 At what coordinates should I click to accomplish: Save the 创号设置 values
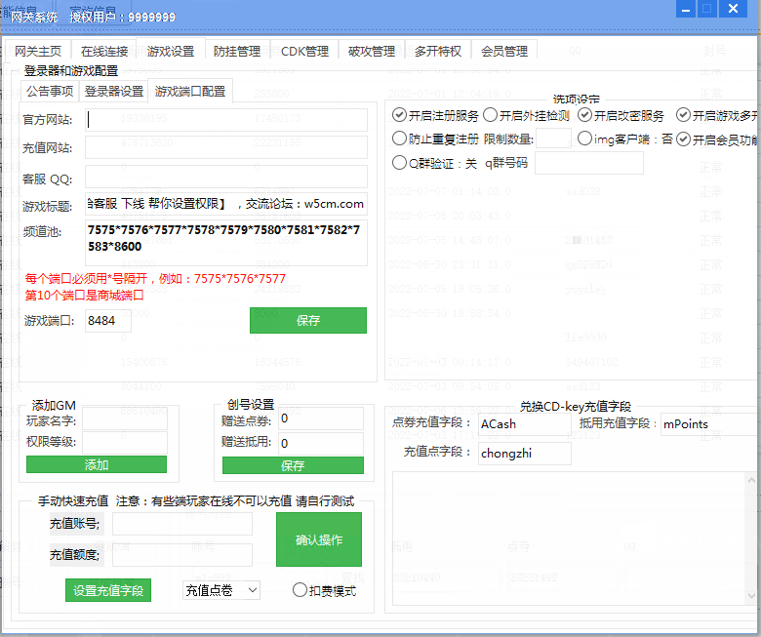(x=293, y=465)
